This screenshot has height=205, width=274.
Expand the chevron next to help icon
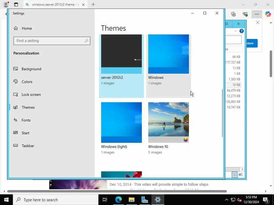click(235, 31)
